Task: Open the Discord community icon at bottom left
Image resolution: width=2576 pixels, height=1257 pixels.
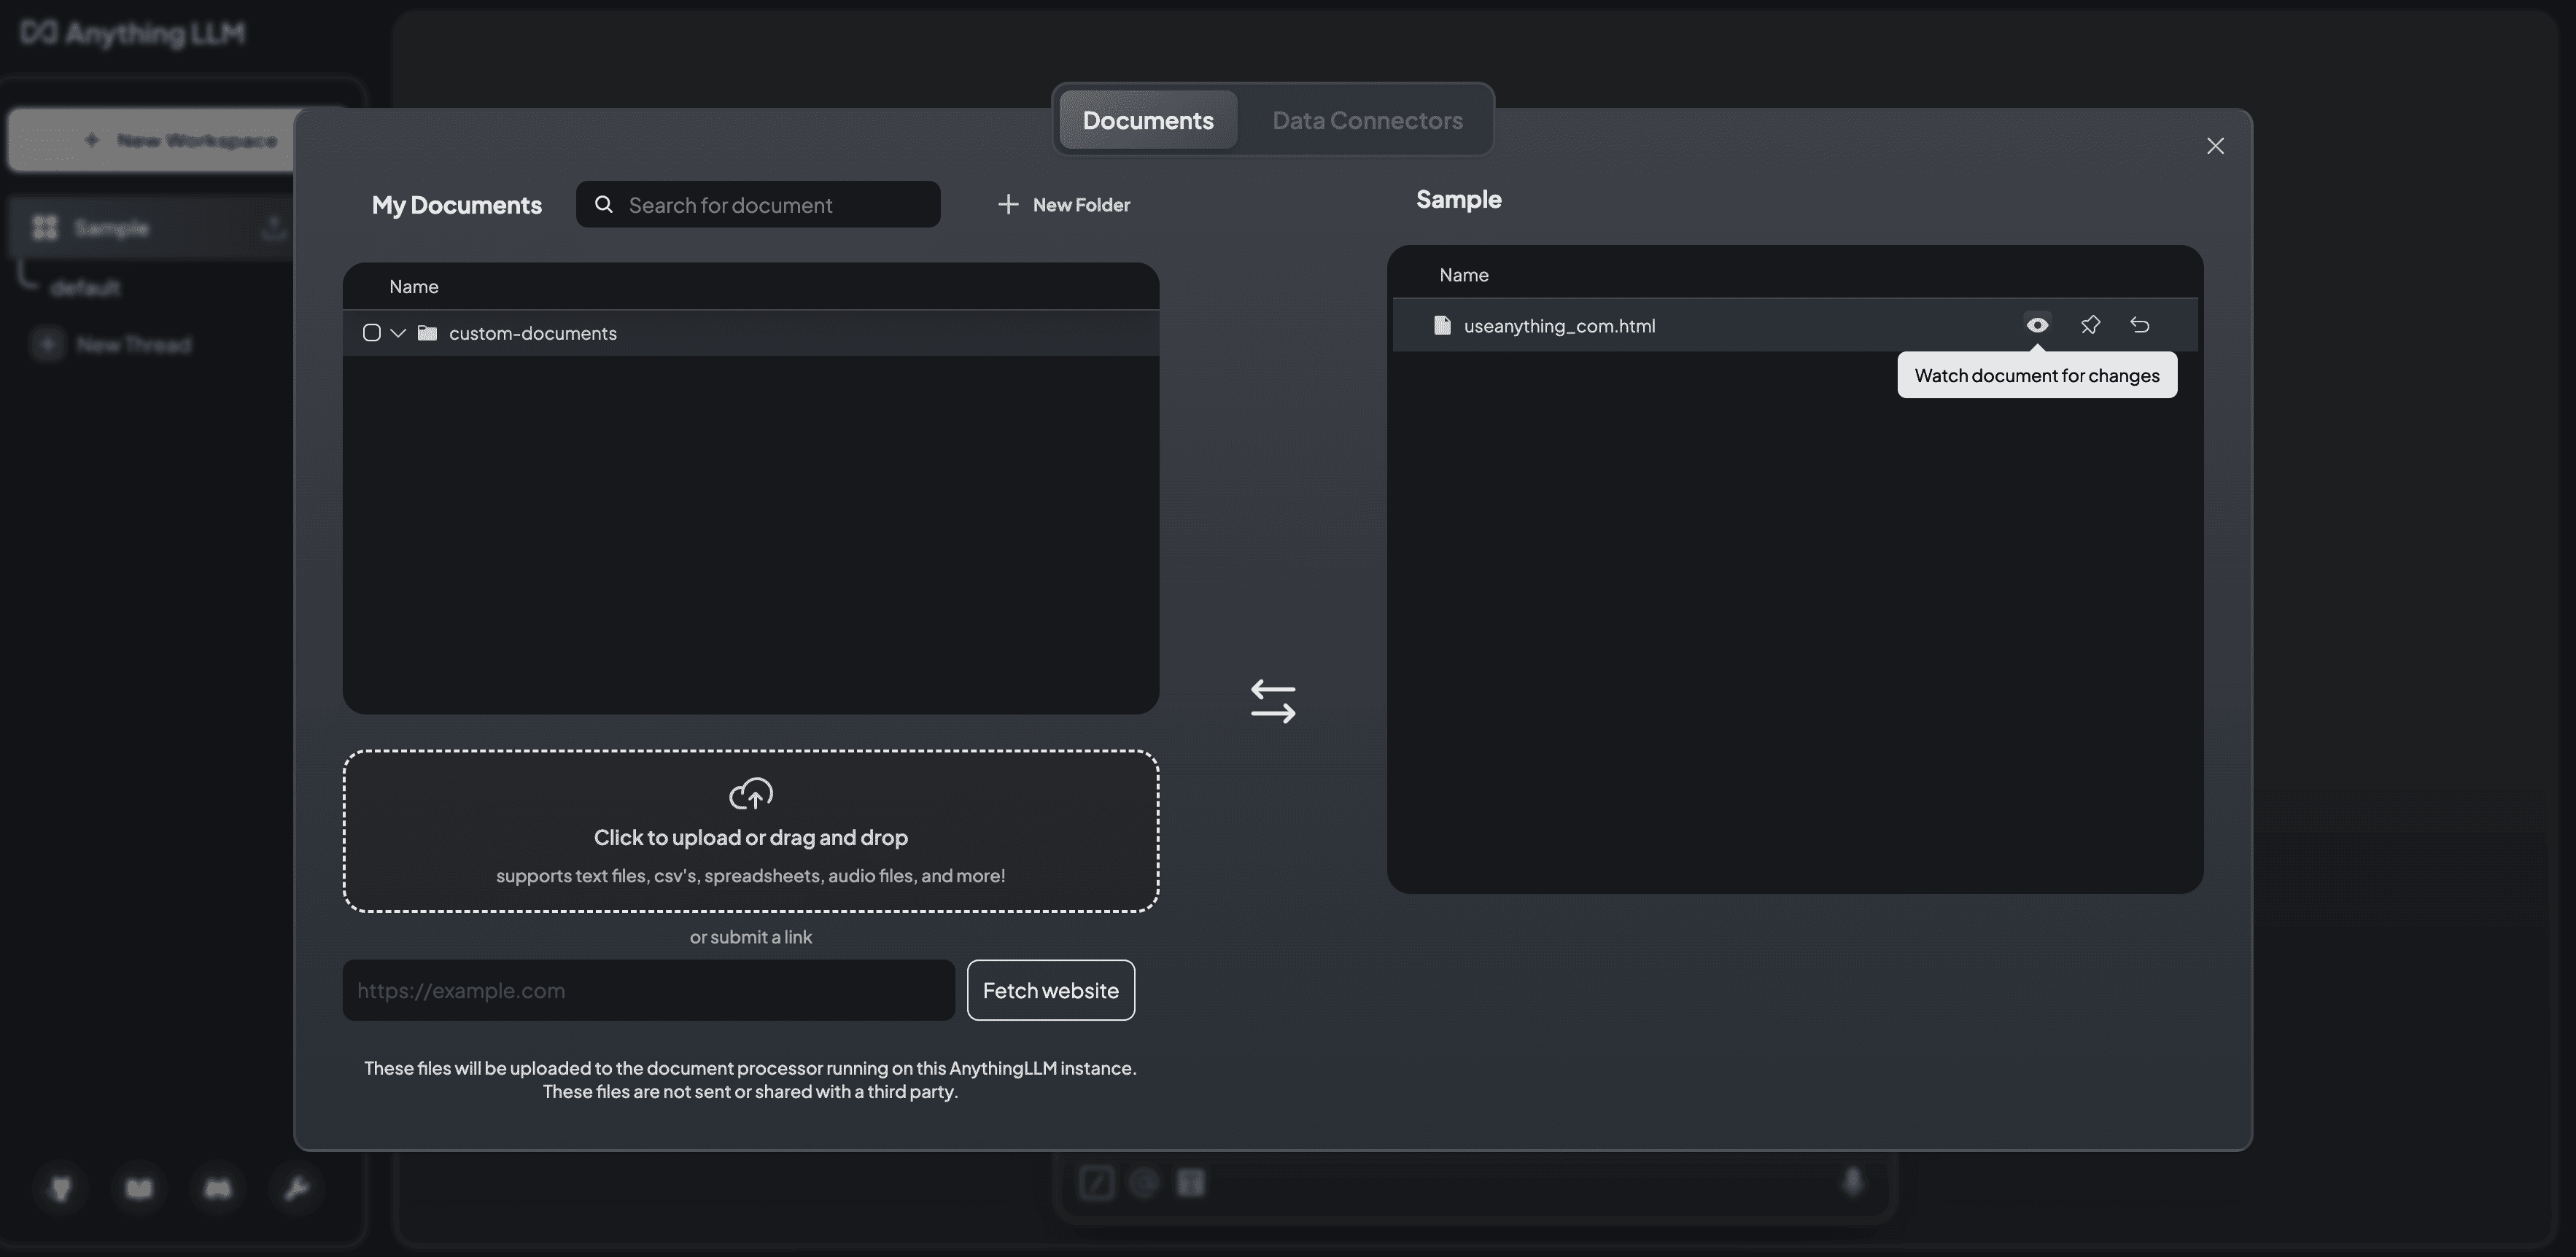Action: point(218,1189)
